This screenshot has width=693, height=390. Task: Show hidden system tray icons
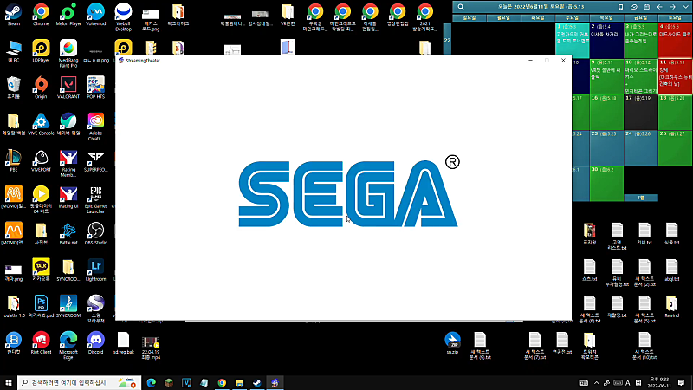point(596,383)
